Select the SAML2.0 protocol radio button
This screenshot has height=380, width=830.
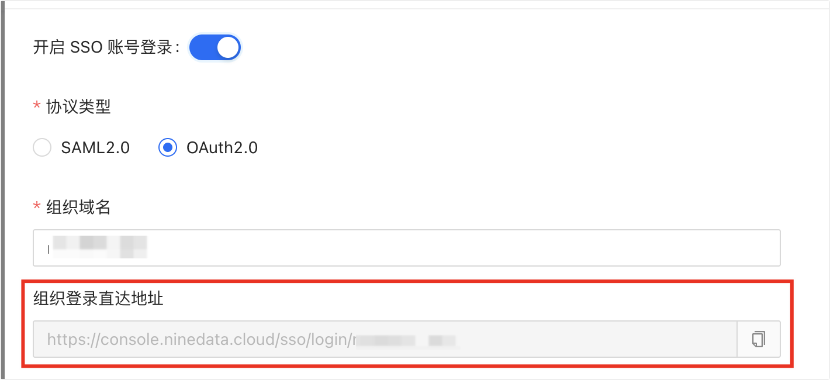(42, 148)
